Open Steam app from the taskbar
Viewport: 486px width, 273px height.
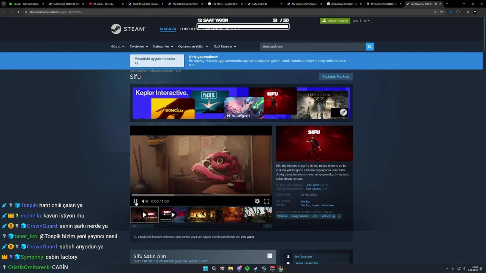pyautogui.click(x=256, y=268)
